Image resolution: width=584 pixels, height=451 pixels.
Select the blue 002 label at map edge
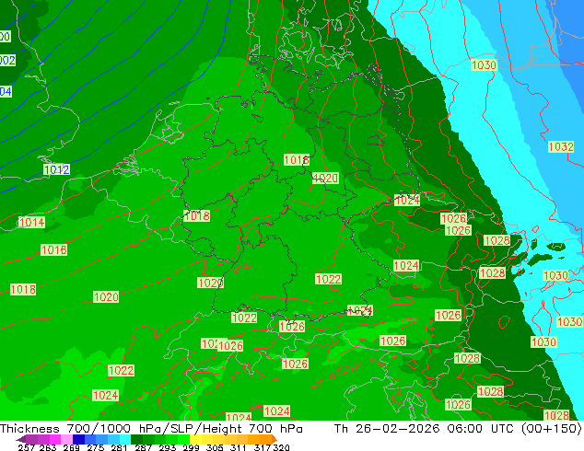pyautogui.click(x=7, y=60)
